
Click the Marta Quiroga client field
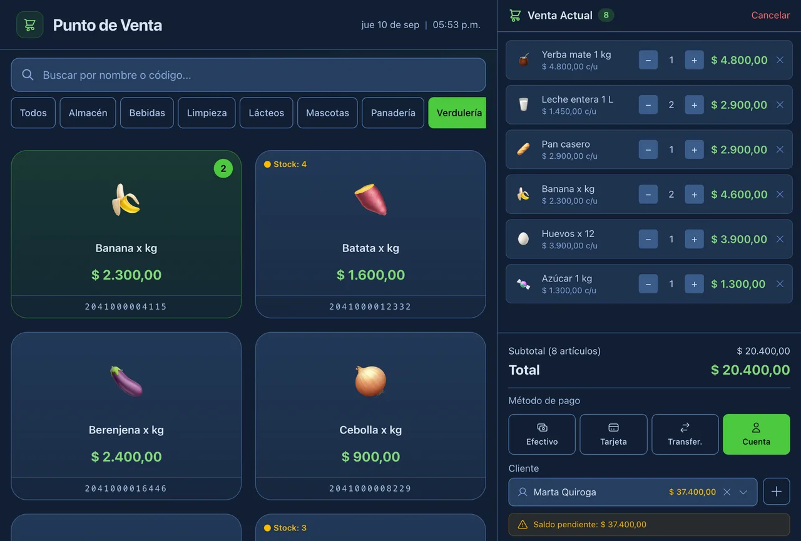(633, 492)
